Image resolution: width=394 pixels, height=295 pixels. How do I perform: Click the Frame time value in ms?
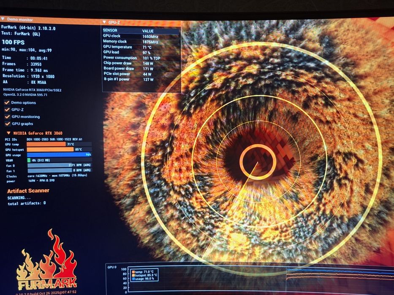[39, 70]
